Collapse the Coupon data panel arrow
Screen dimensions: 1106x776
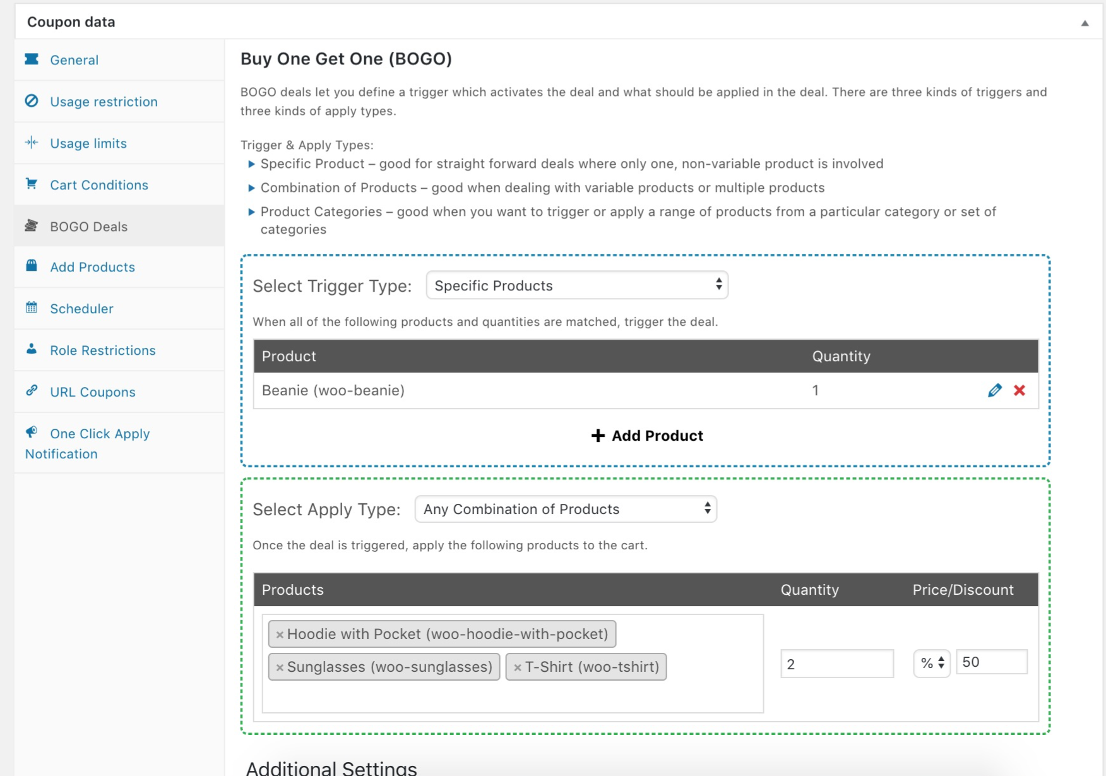(1085, 23)
